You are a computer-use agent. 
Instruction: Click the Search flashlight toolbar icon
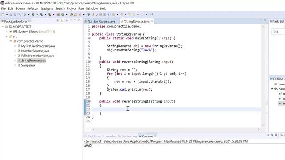click(x=80, y=15)
